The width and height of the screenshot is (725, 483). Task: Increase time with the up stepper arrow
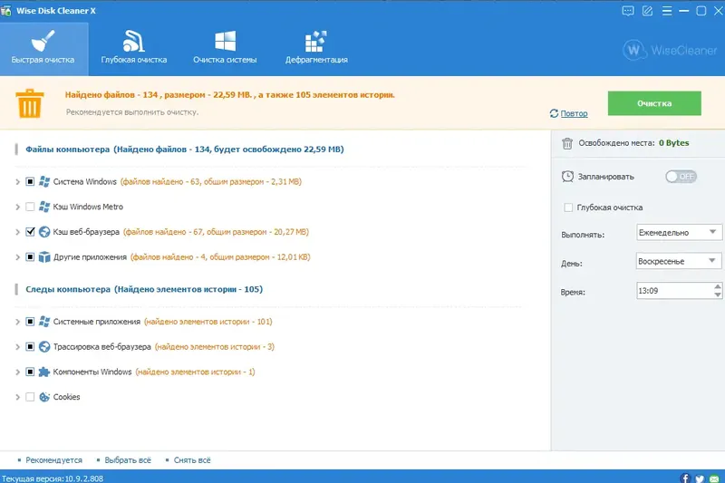pos(717,286)
